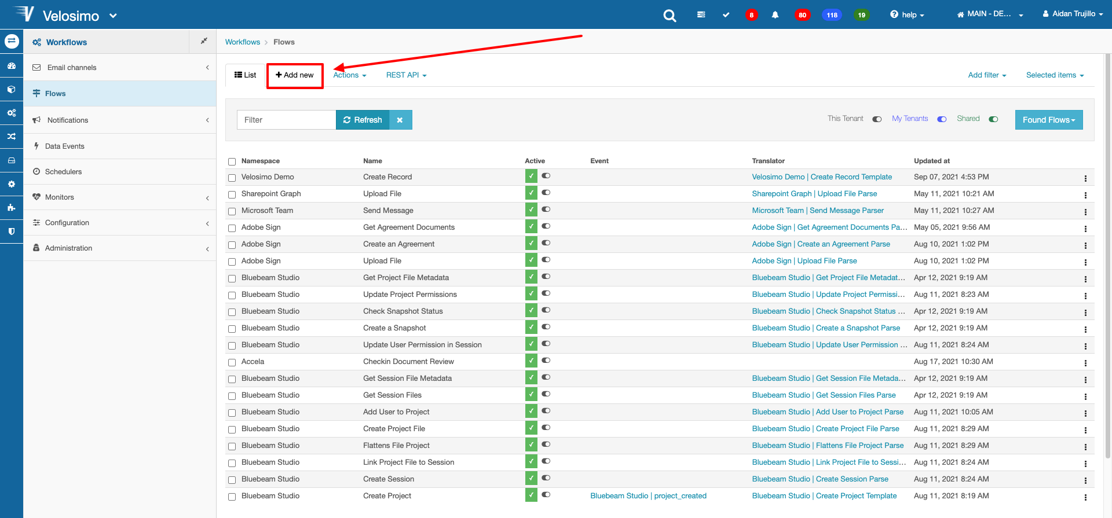
Task: Open Bluebeam Studio | project_created event link
Action: pyautogui.click(x=648, y=496)
